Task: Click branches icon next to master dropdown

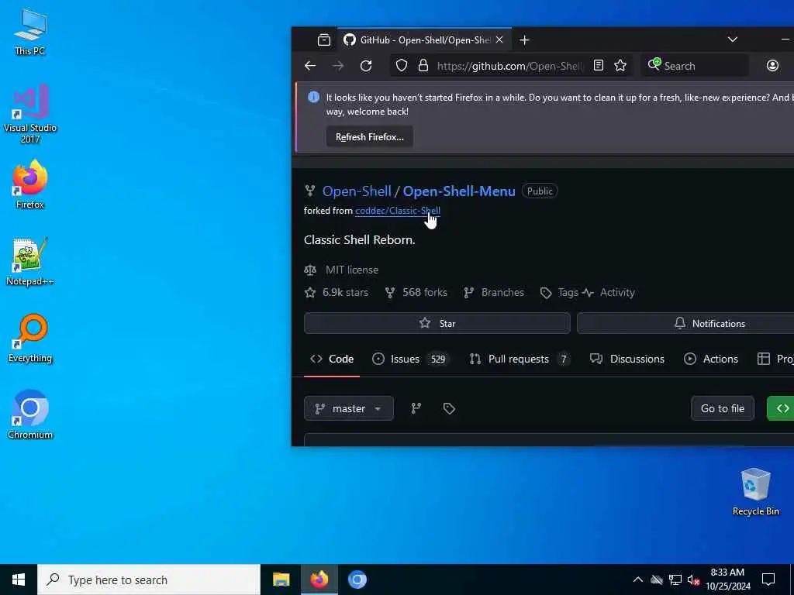Action: click(416, 408)
